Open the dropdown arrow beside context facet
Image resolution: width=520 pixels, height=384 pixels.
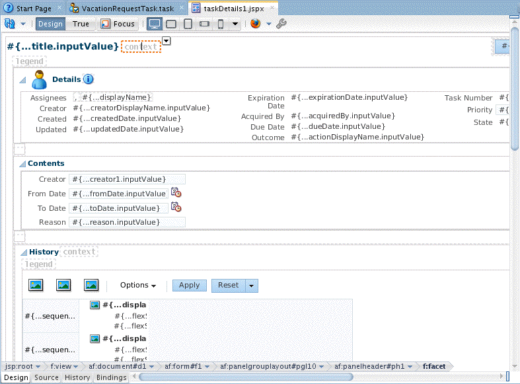[x=166, y=41]
